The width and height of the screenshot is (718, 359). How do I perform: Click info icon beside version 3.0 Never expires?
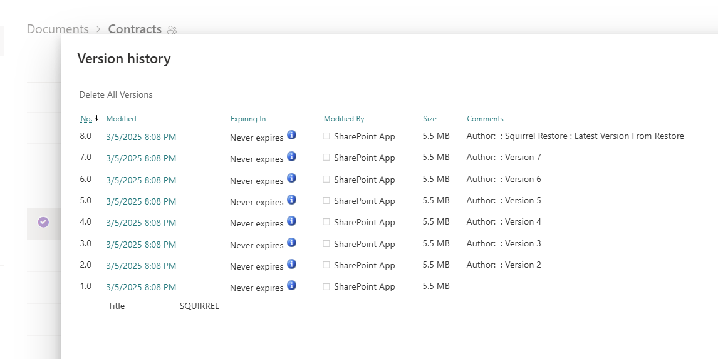click(291, 243)
